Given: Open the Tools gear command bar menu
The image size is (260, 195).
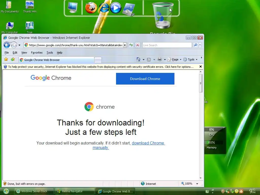Looking at the screenshot, I should 190,59.
